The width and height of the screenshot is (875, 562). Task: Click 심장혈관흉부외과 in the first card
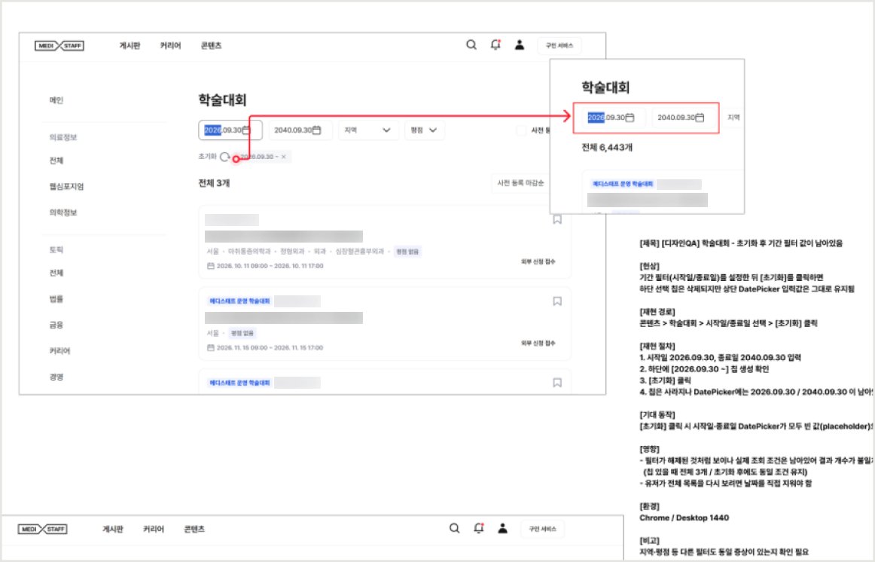pos(359,252)
